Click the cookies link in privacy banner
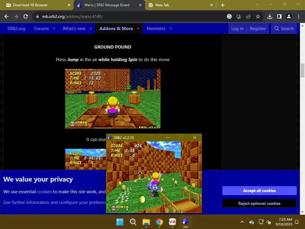The height and width of the screenshot is (229, 305). point(44,192)
